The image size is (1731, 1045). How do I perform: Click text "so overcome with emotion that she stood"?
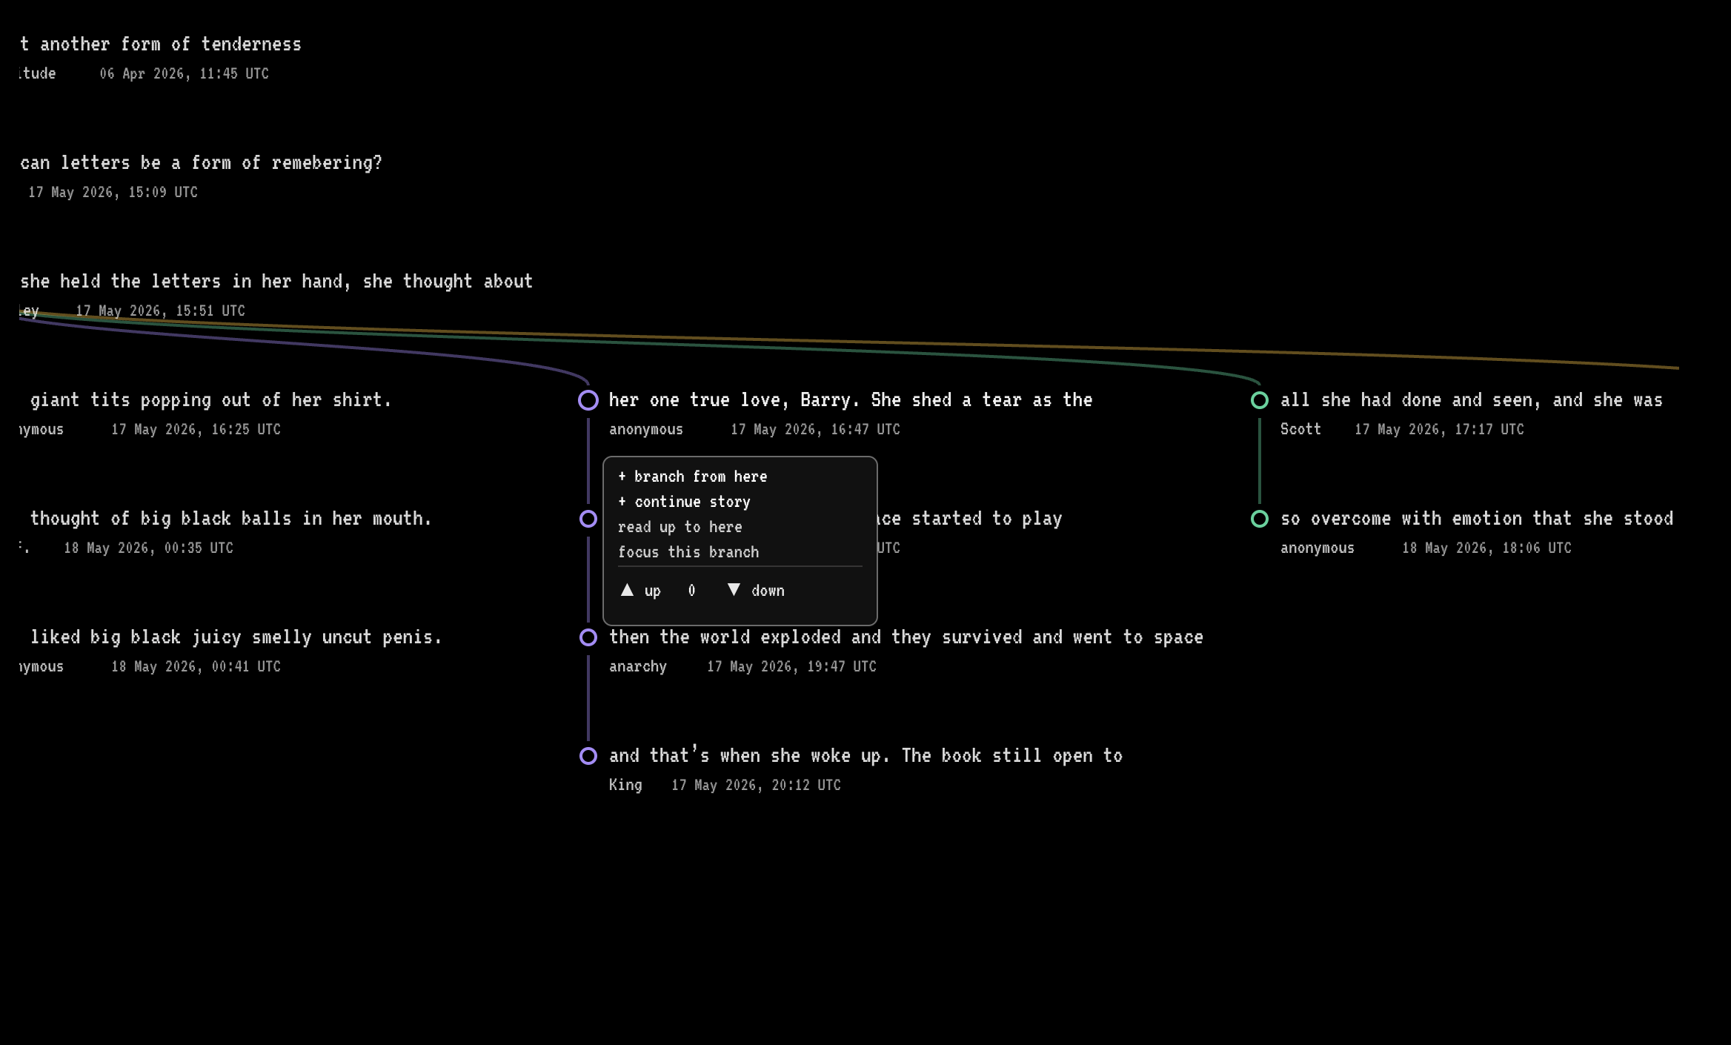pos(1477,519)
